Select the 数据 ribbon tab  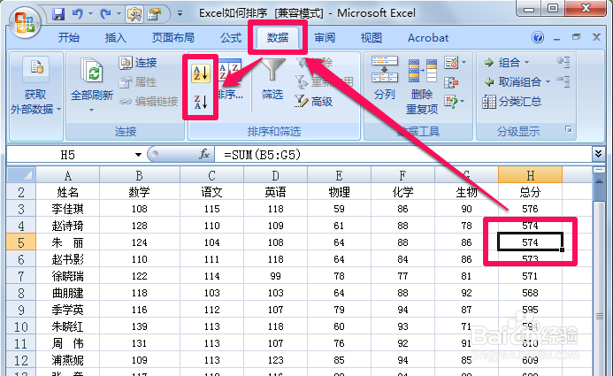[278, 37]
